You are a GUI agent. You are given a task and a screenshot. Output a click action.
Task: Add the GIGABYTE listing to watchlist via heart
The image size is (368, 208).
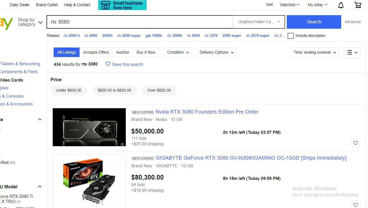(355, 205)
